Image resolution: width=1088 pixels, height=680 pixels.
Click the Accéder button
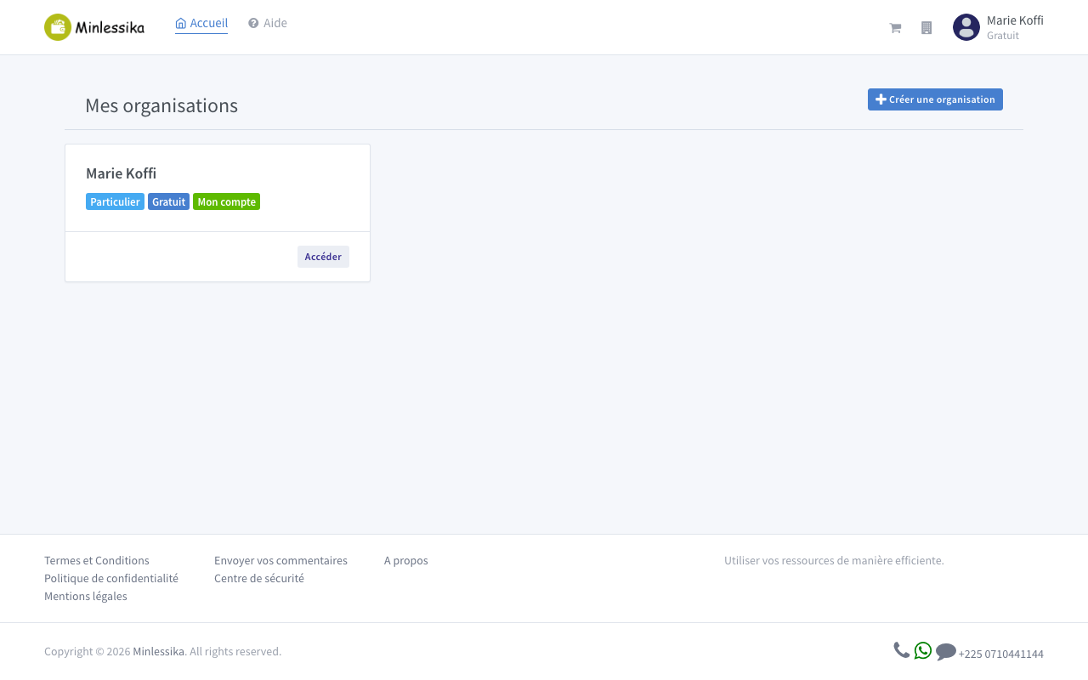pyautogui.click(x=323, y=257)
